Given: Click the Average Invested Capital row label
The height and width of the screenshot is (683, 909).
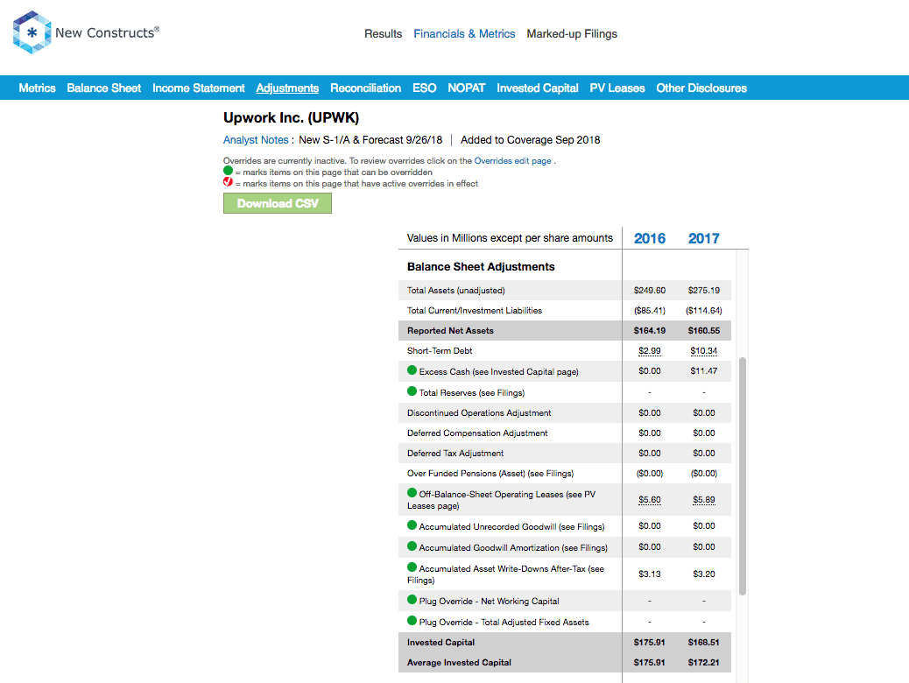Looking at the screenshot, I should 459,663.
